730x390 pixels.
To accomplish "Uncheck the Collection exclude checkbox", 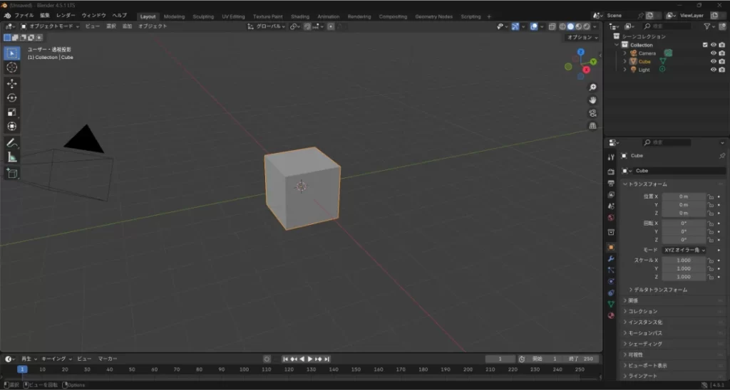I will pyautogui.click(x=705, y=45).
